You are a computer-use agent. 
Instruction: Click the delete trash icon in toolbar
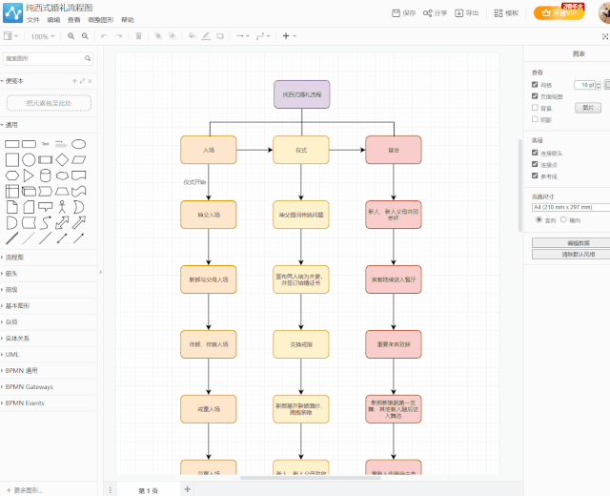click(x=138, y=36)
